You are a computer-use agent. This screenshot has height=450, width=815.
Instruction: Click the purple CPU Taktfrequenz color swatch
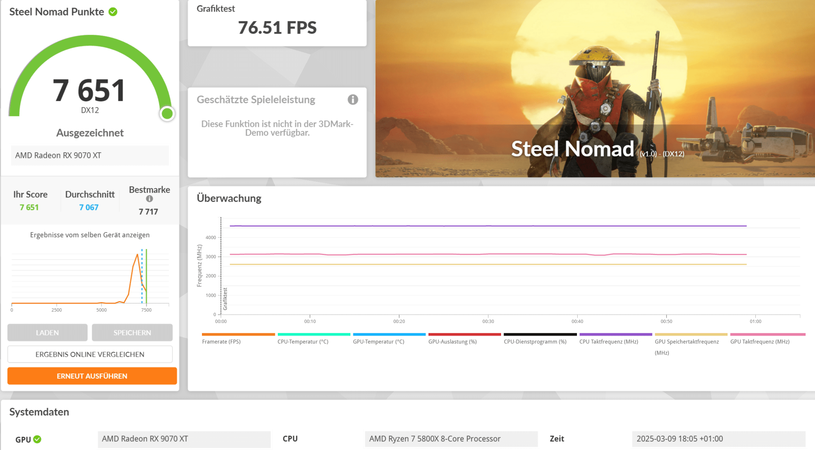pyautogui.click(x=615, y=334)
